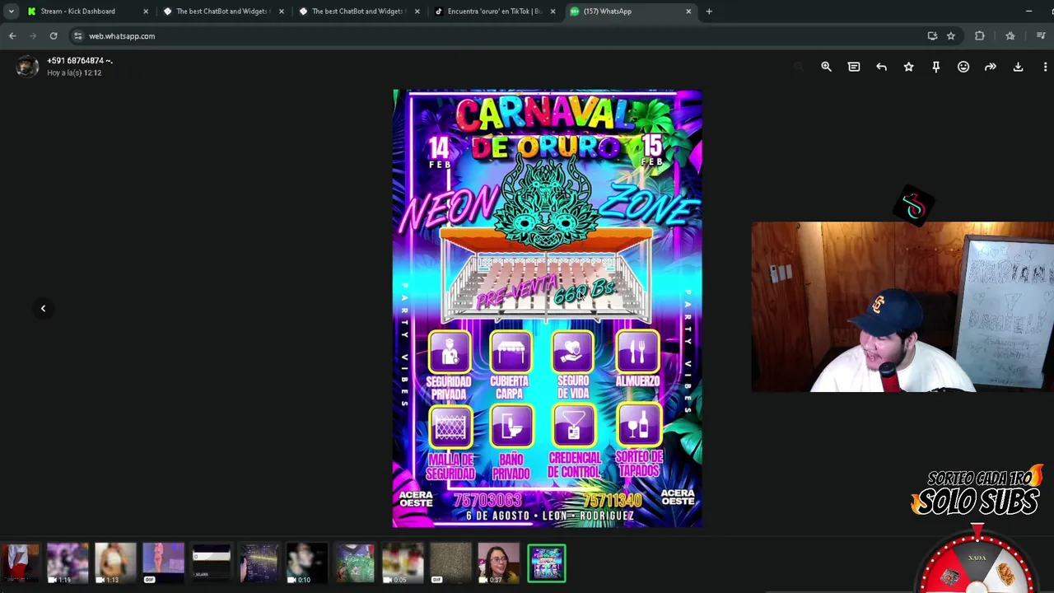The image size is (1054, 593).
Task: Open the 1:13 video thumbnail
Action: tap(115, 563)
